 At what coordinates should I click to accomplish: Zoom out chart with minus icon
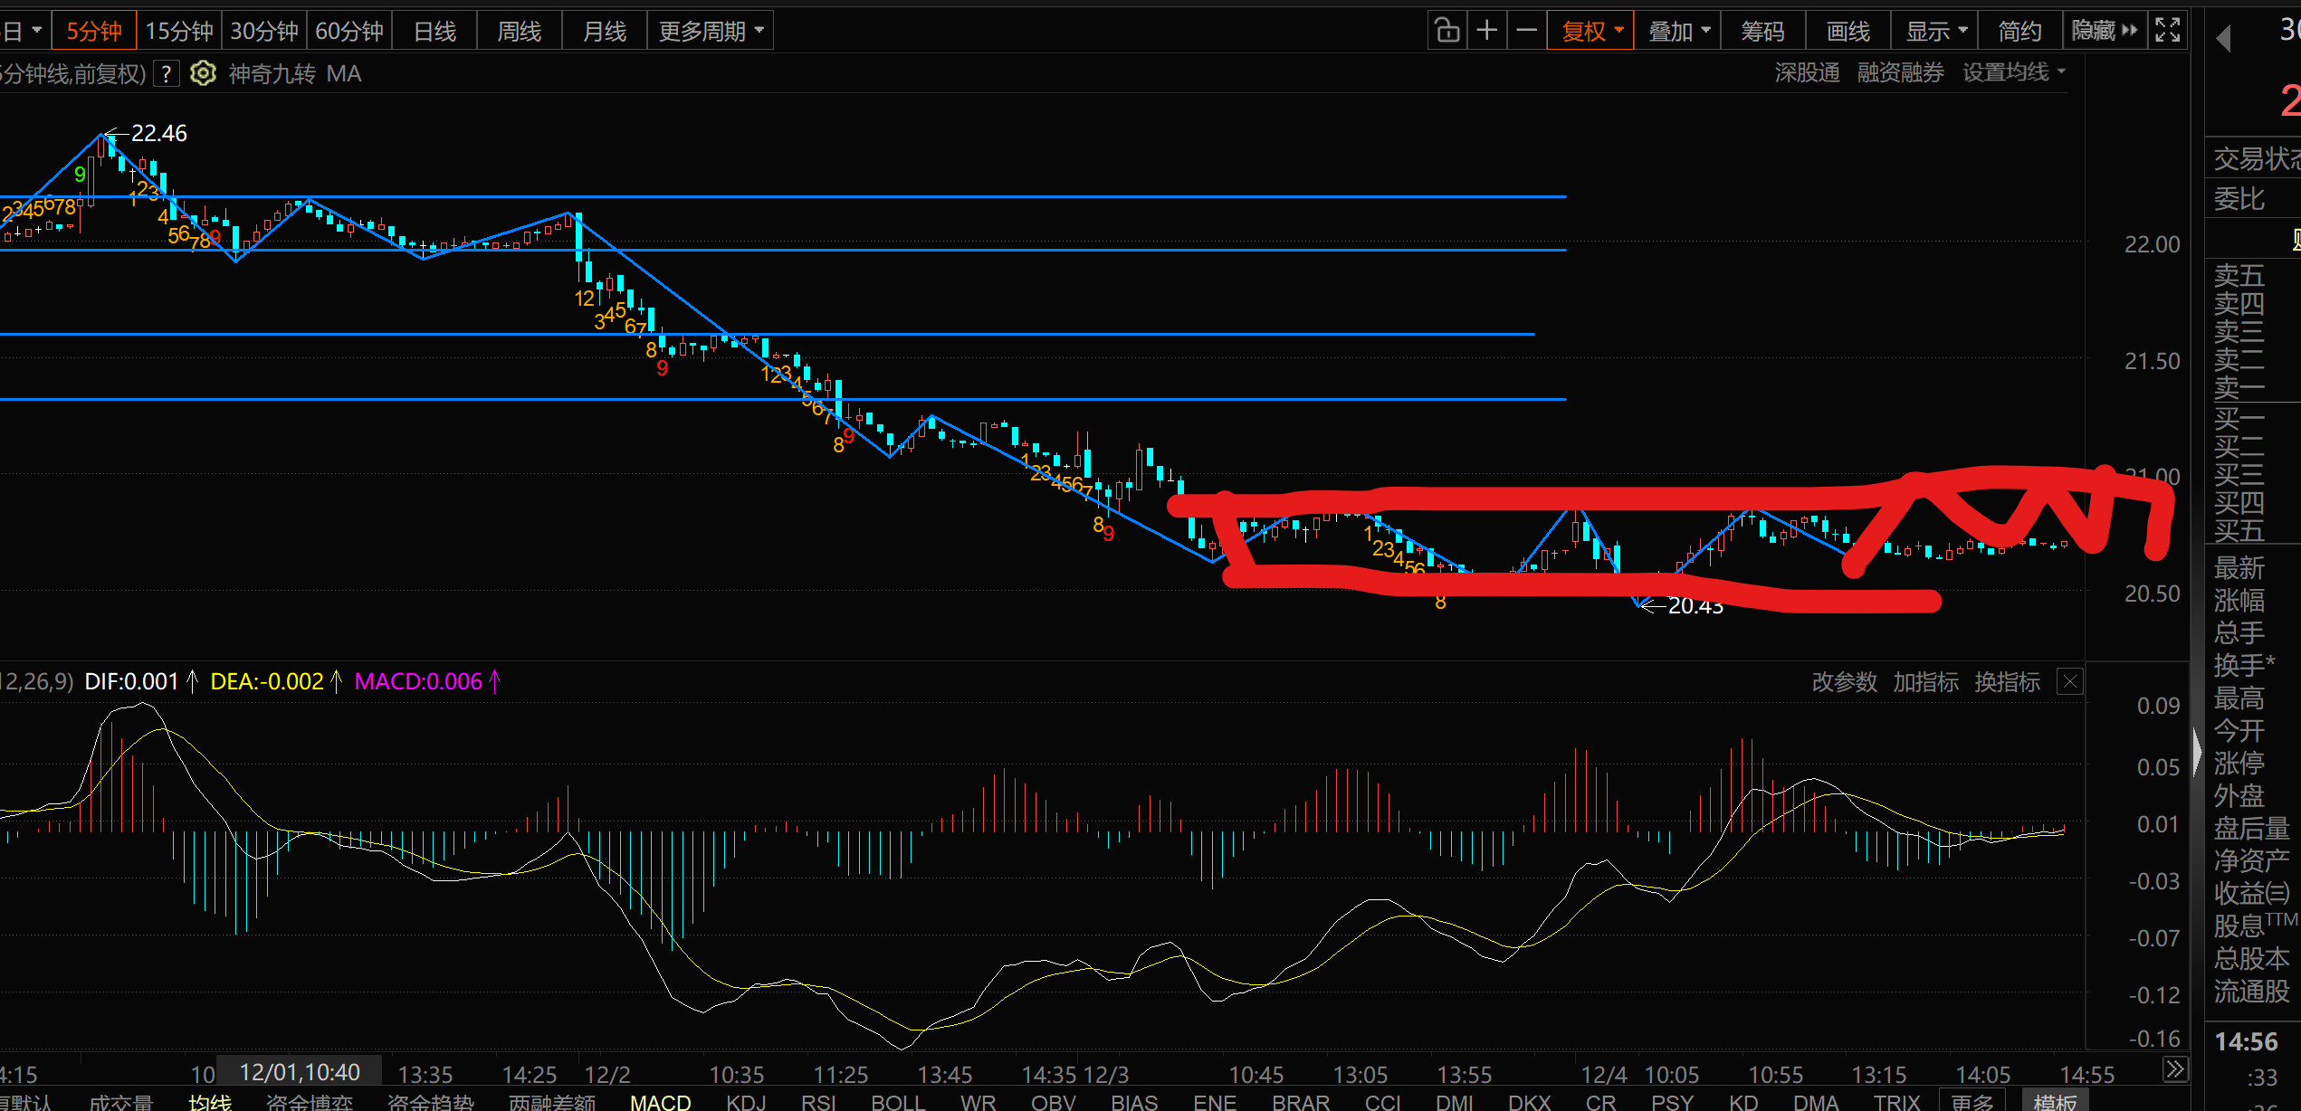point(1526,31)
